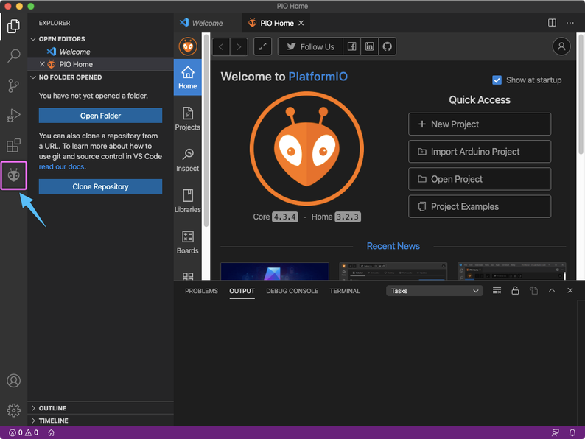Toggle output scroll lock icon
The width and height of the screenshot is (585, 439).
(515, 291)
